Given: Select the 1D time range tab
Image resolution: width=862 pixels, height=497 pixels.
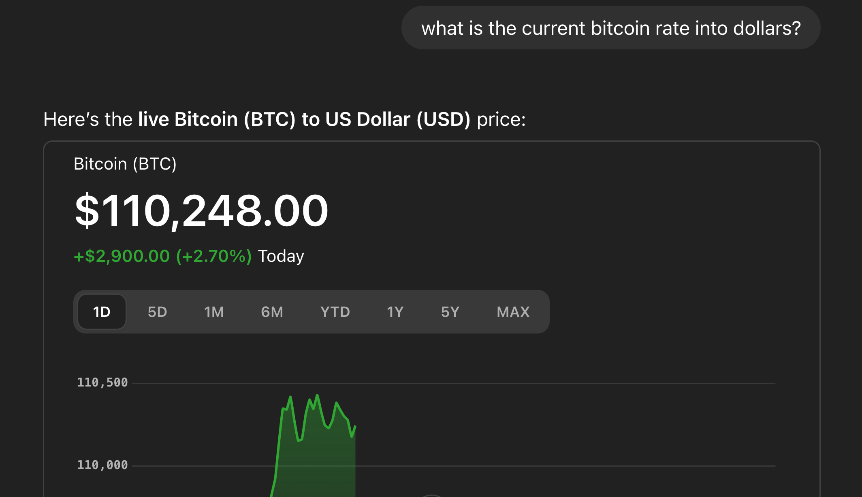Looking at the screenshot, I should (102, 312).
